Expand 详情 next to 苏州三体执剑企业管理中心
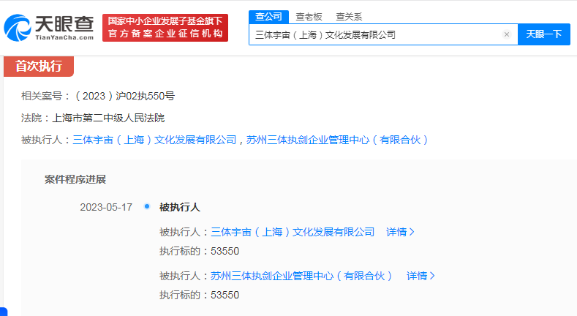The width and height of the screenshot is (577, 316). click(421, 276)
